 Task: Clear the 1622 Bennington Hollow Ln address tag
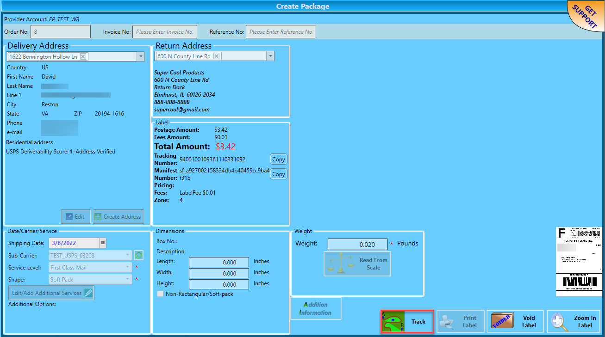83,56
